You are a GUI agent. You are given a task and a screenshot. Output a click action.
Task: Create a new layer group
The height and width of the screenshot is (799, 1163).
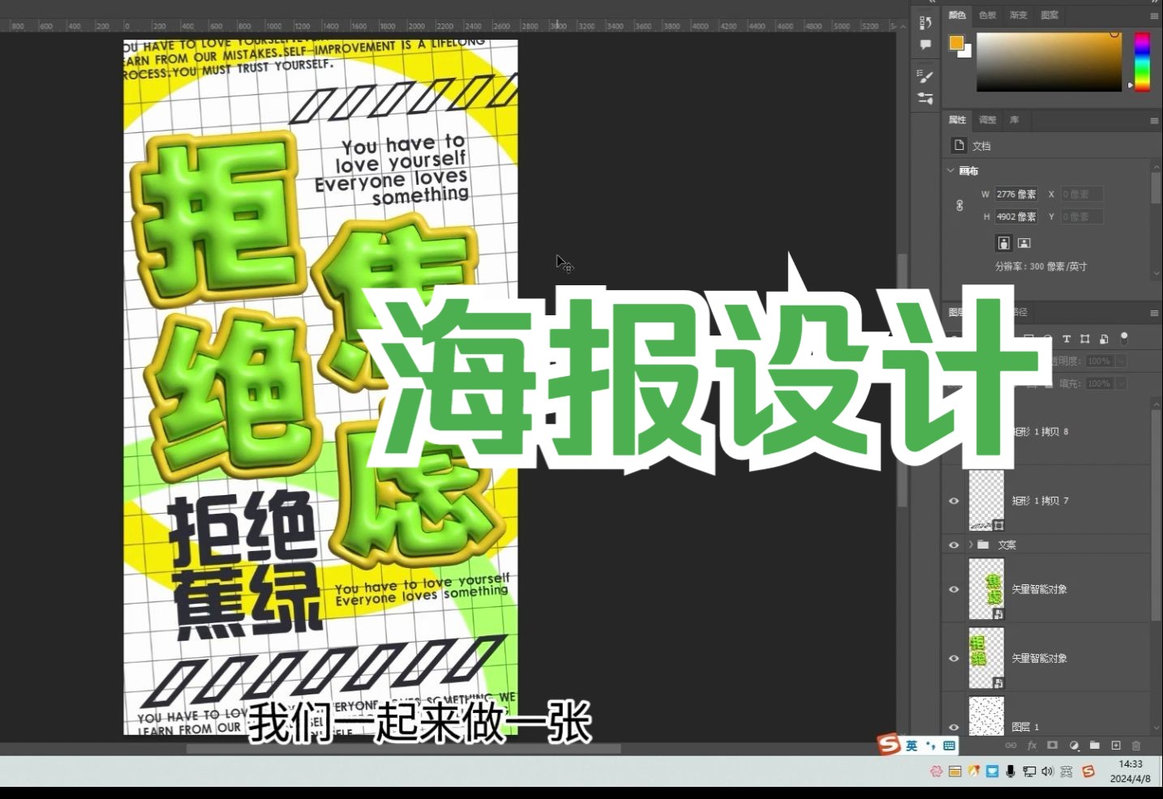click(1095, 746)
